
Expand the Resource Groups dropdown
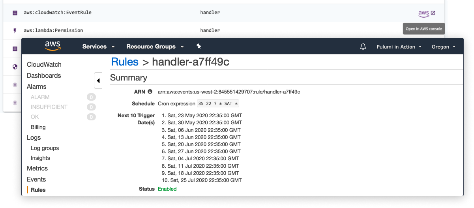(x=155, y=47)
